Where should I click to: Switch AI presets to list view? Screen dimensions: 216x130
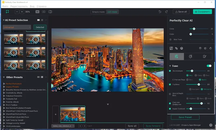click(x=42, y=20)
